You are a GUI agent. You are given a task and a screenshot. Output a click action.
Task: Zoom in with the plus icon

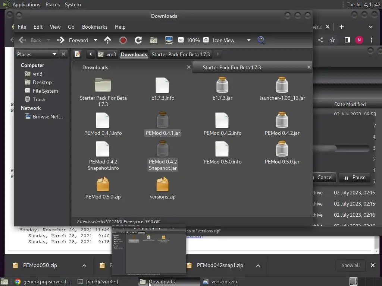[206, 40]
